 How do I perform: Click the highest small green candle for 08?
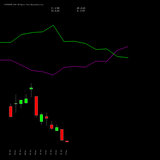[31, 88]
